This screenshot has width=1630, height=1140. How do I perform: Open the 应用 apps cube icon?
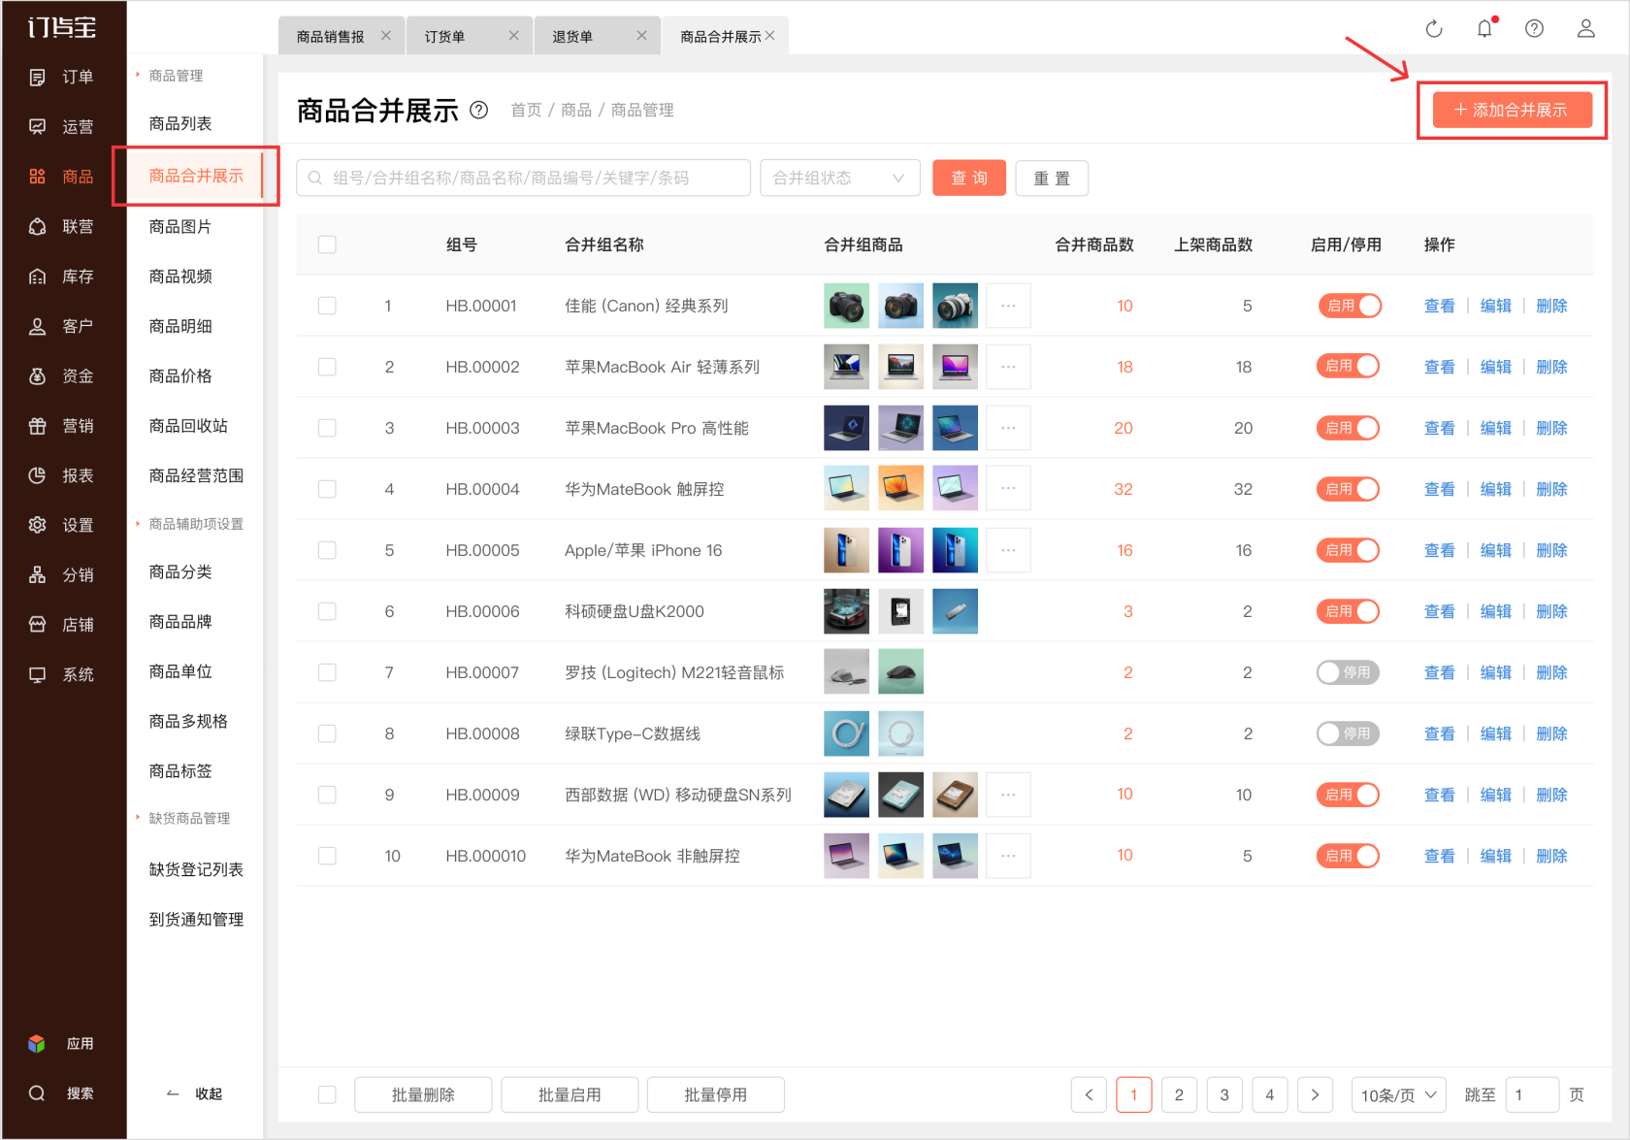pyautogui.click(x=37, y=1044)
